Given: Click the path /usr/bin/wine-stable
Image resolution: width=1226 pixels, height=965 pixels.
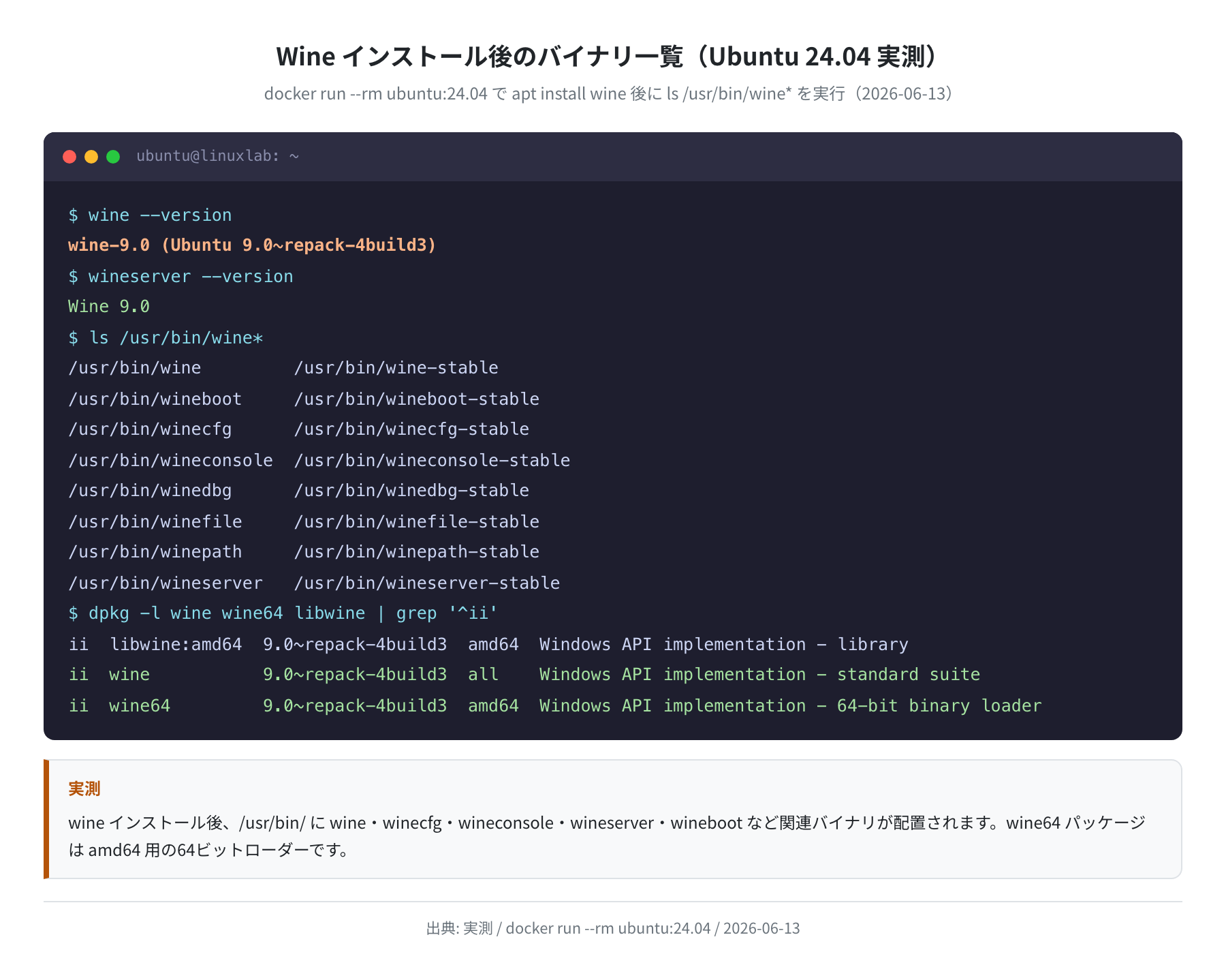Looking at the screenshot, I should coord(396,368).
